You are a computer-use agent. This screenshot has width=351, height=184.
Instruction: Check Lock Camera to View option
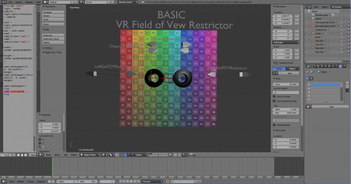pos(274,101)
